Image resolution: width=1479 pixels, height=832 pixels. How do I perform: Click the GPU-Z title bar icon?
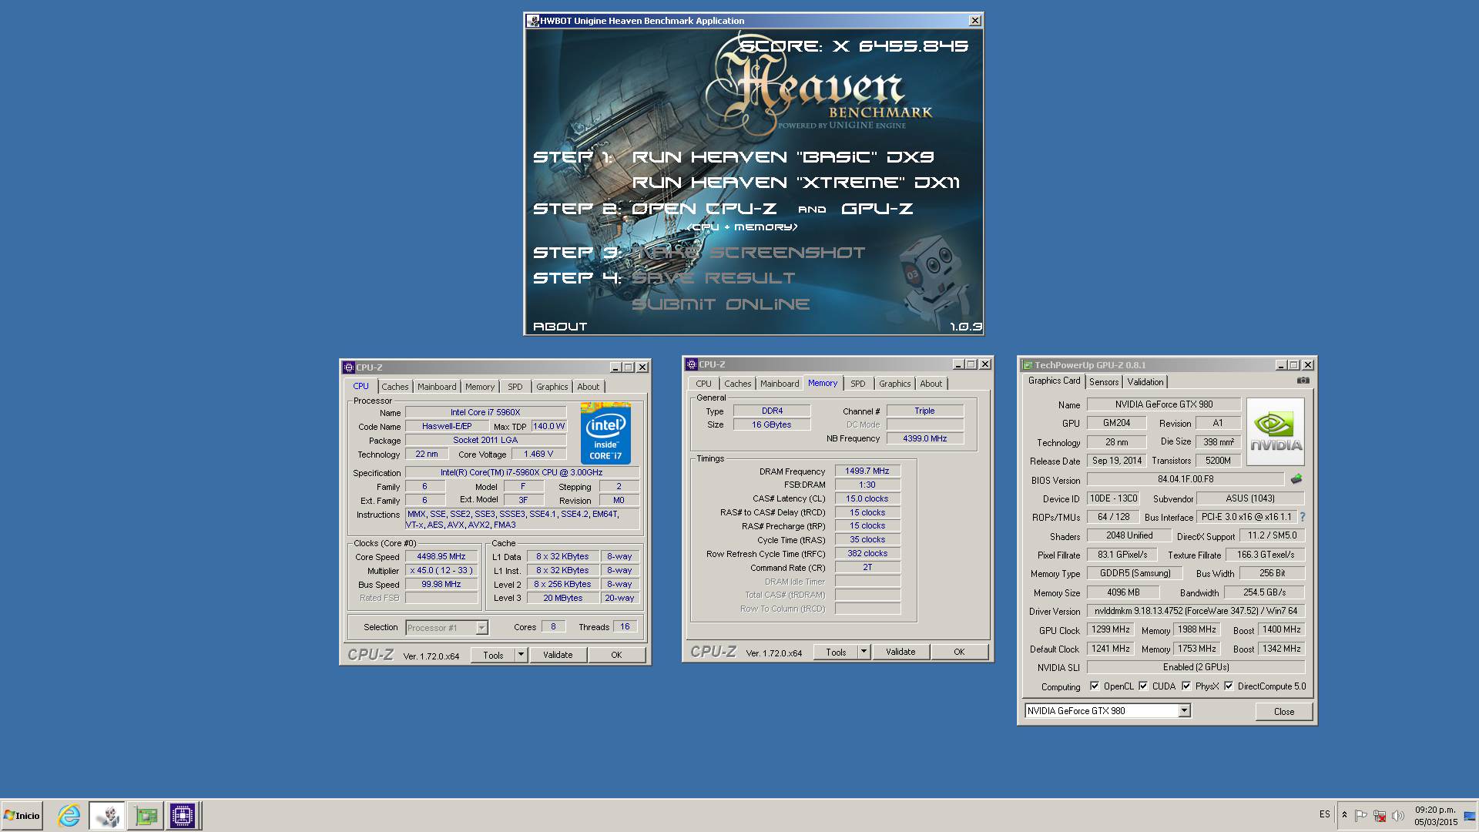(1027, 365)
